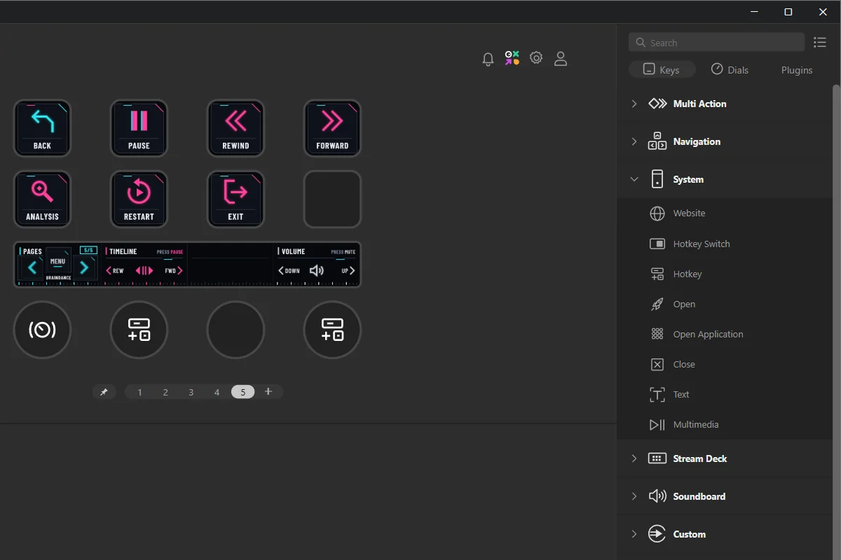
Task: Switch to page 4
Action: 217,392
